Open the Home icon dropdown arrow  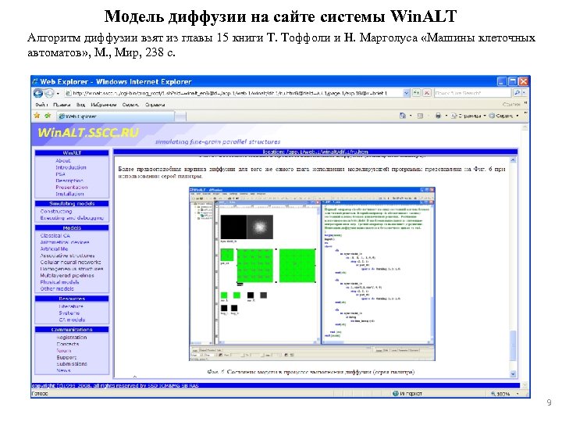tap(411, 116)
